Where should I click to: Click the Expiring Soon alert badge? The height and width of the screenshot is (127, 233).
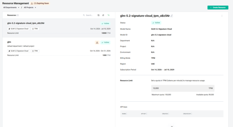(40, 3)
